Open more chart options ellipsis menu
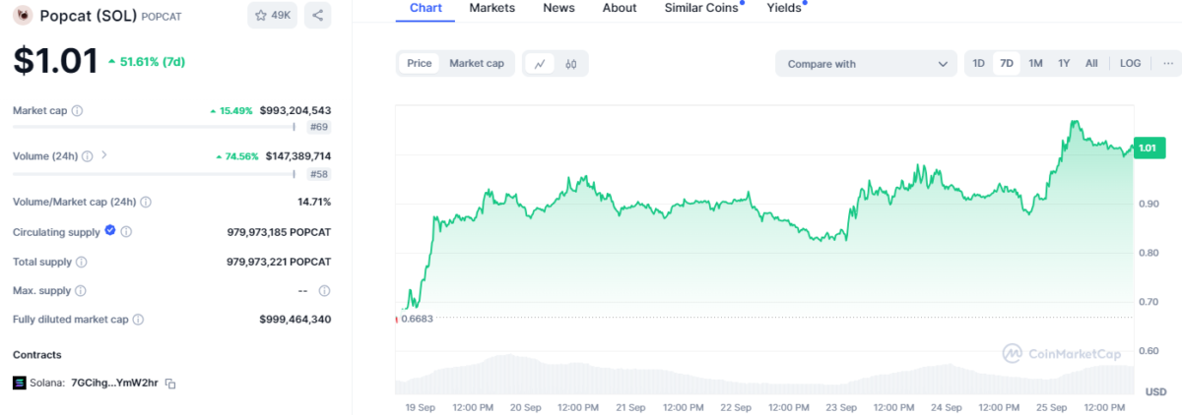Screen dimensions: 1182x415 pos(1167,63)
